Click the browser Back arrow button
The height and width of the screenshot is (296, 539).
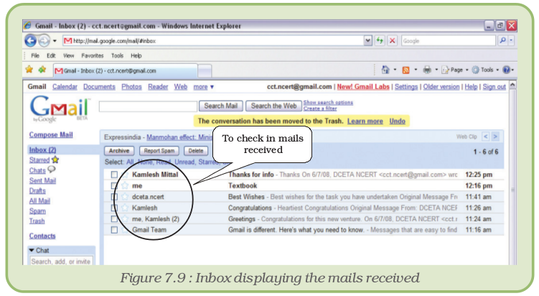(x=31, y=41)
